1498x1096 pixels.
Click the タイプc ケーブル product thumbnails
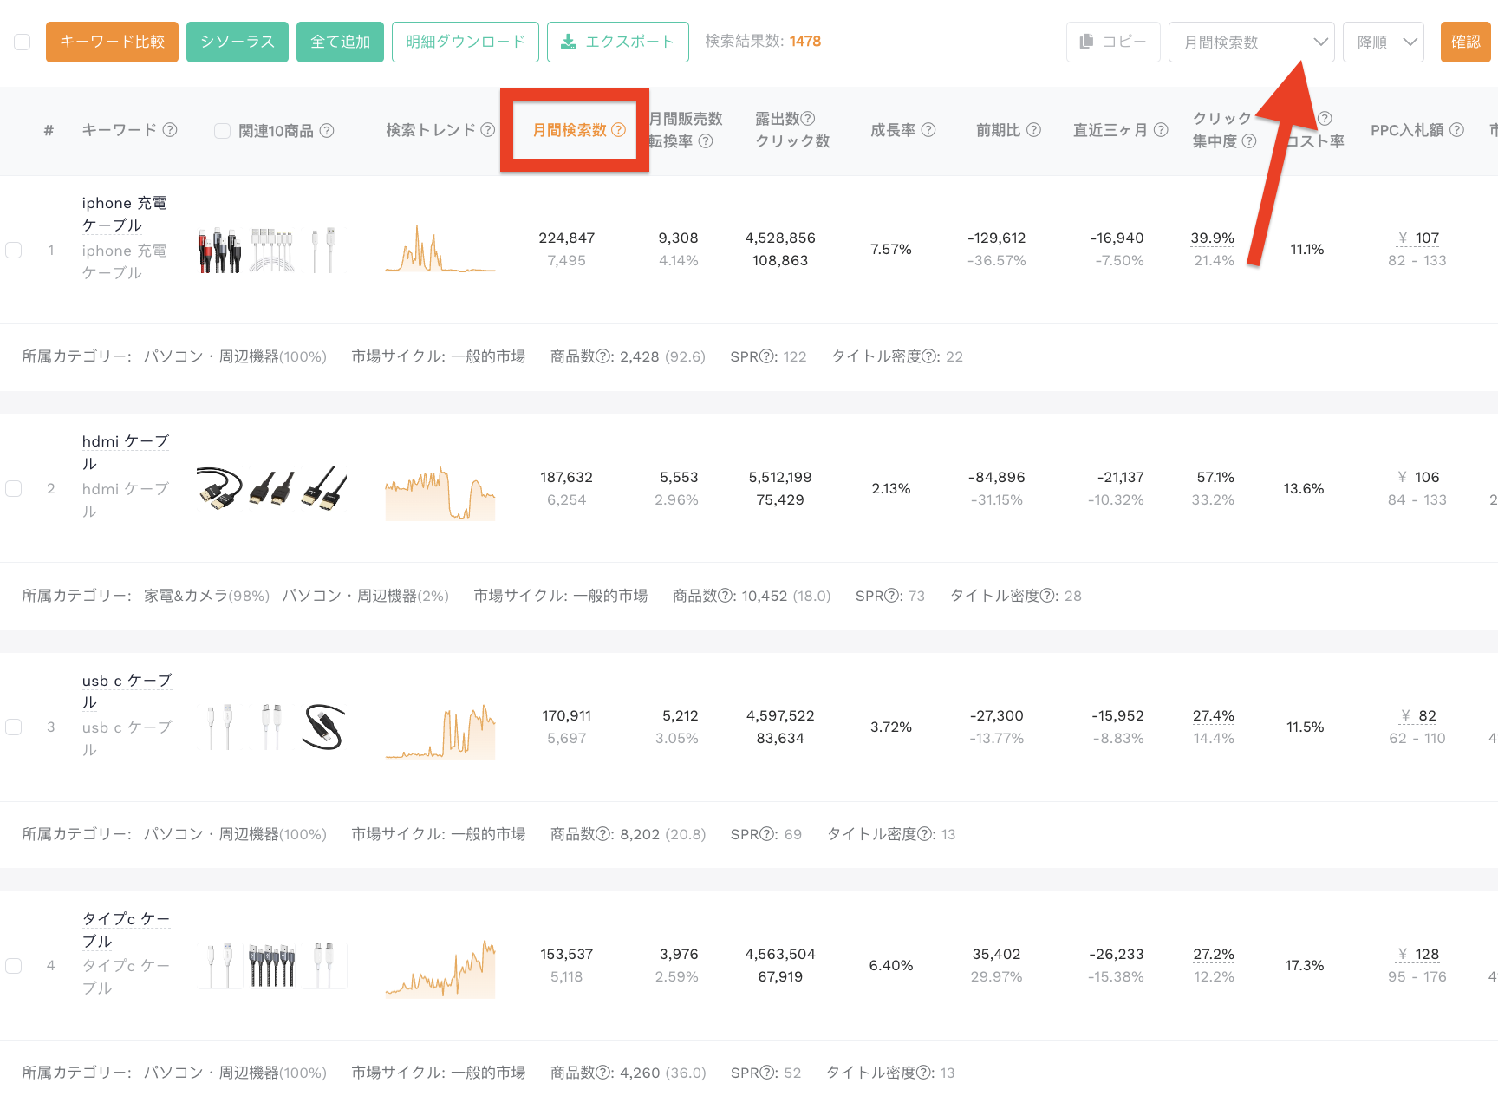click(272, 965)
